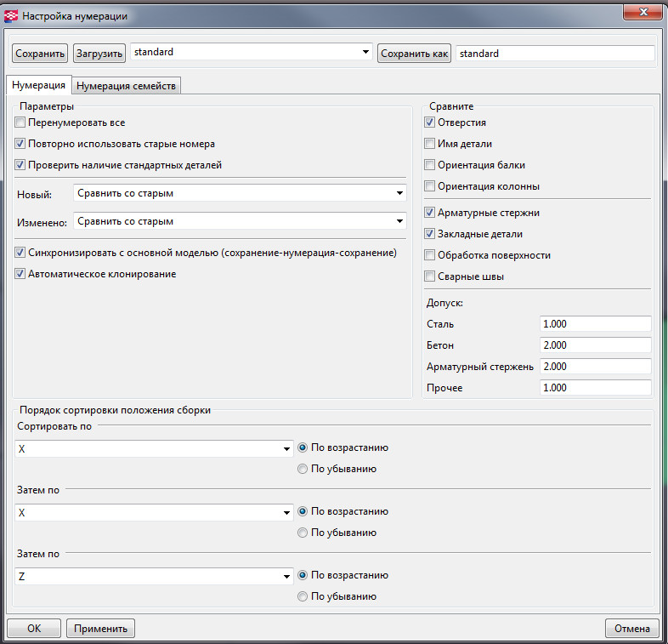Open the Сортировать по axis dropdown
This screenshot has width=668, height=644.
coord(154,448)
